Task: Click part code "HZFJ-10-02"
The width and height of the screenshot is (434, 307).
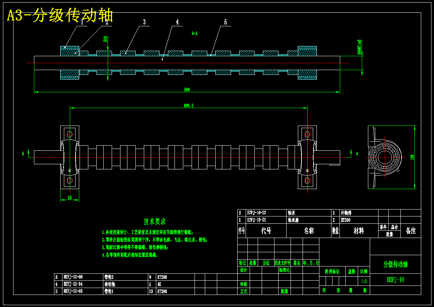Action: 256,213
